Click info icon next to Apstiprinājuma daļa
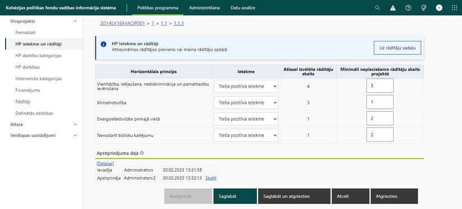The height and width of the screenshot is (209, 462). coord(142,153)
